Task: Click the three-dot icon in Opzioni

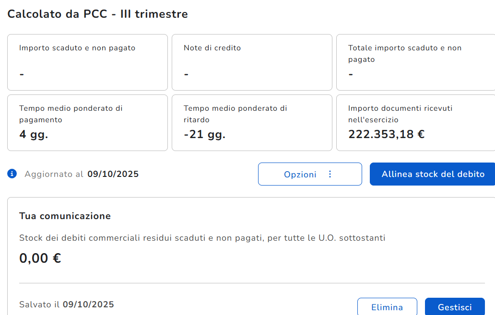Action: tap(330, 174)
